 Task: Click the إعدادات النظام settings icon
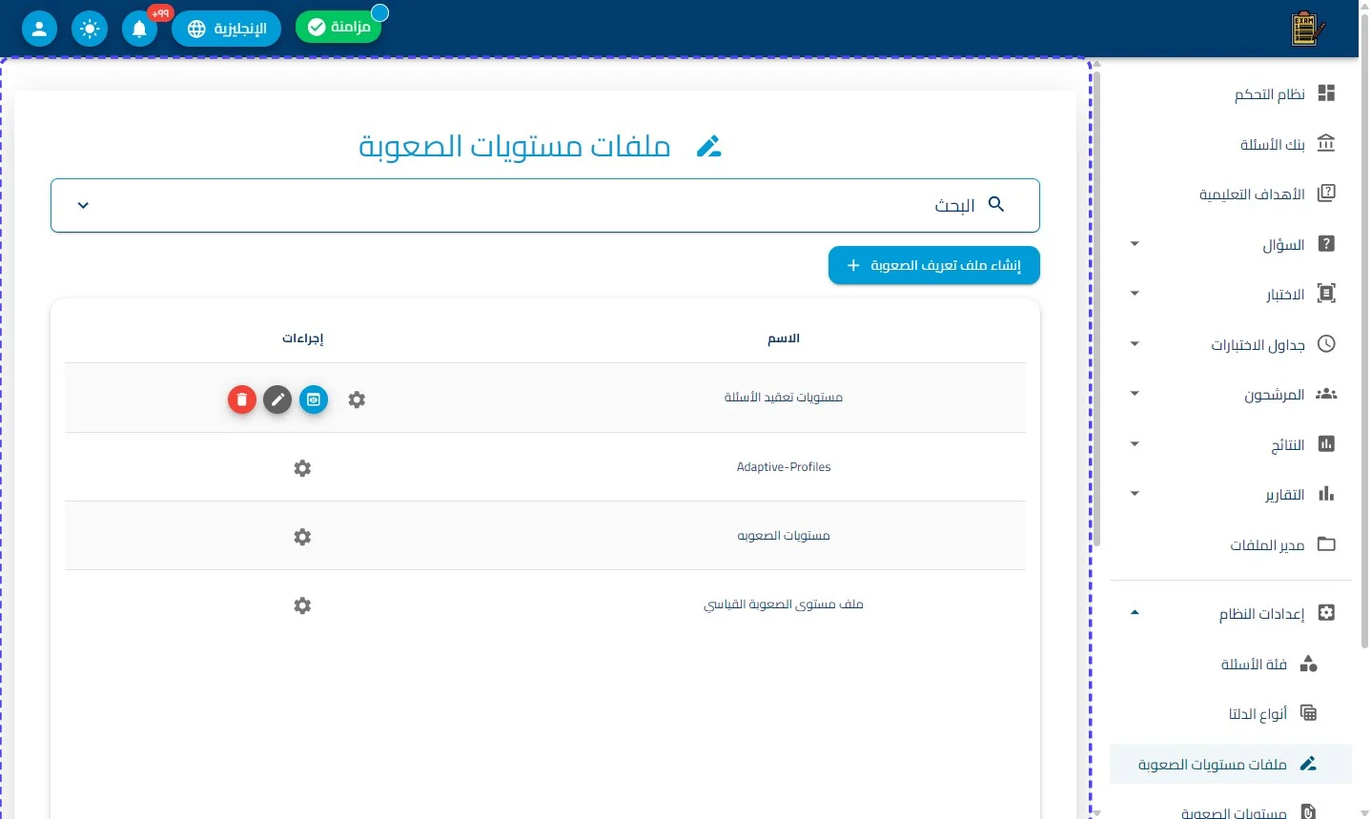coord(1326,613)
